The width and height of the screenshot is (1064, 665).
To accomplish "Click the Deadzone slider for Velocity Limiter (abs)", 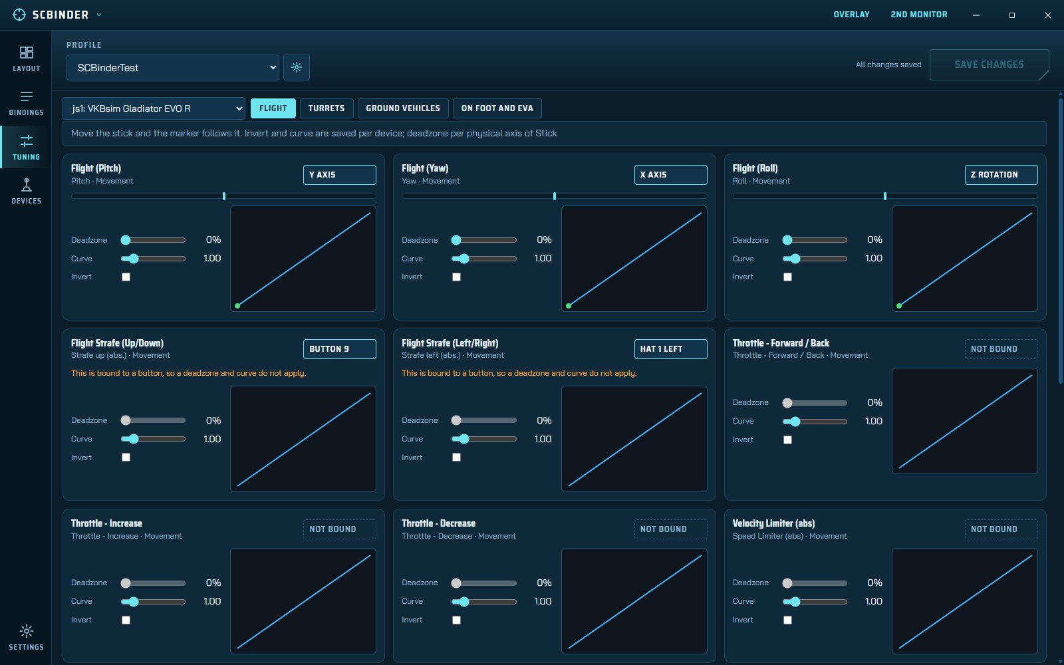I will (x=815, y=583).
